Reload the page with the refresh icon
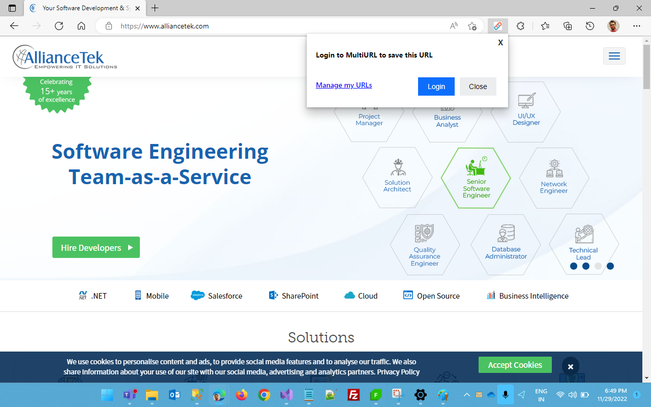The height and width of the screenshot is (407, 651). pyautogui.click(x=58, y=25)
